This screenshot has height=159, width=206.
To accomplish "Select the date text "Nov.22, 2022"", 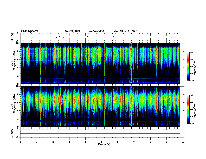I will tap(73, 31).
